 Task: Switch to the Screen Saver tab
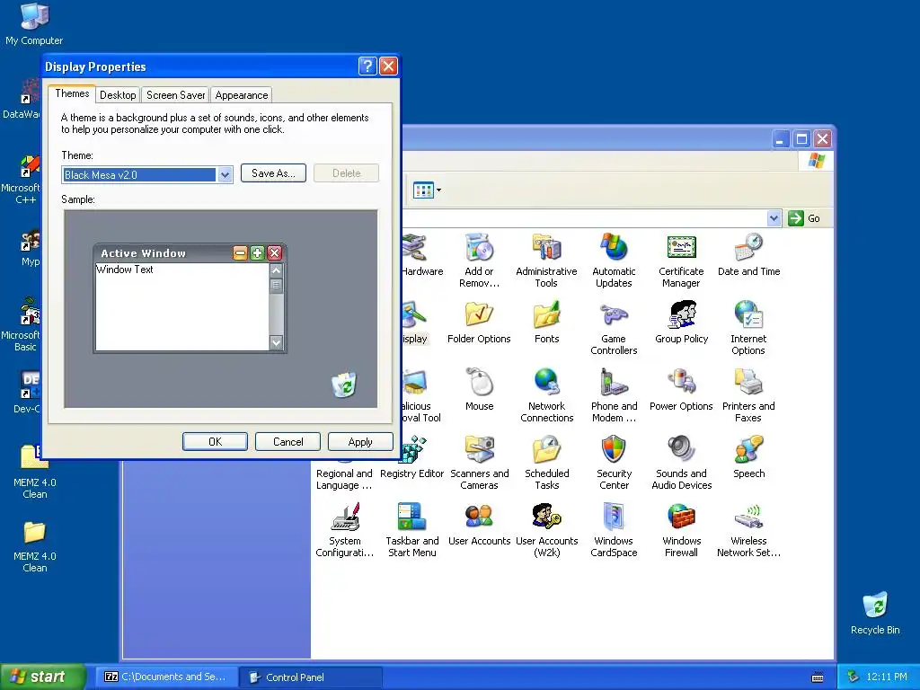(x=175, y=95)
